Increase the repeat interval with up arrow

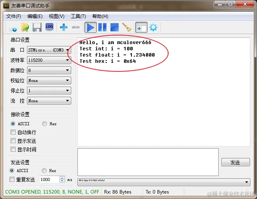pos(62,178)
